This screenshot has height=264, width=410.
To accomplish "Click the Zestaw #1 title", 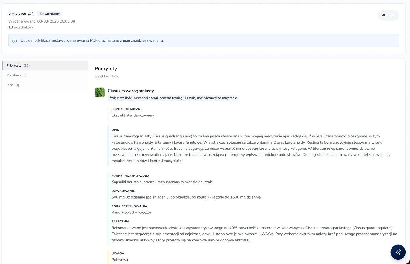I will [x=21, y=14].
